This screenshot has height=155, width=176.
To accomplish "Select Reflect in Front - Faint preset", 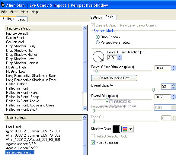I will [x=22, y=93].
